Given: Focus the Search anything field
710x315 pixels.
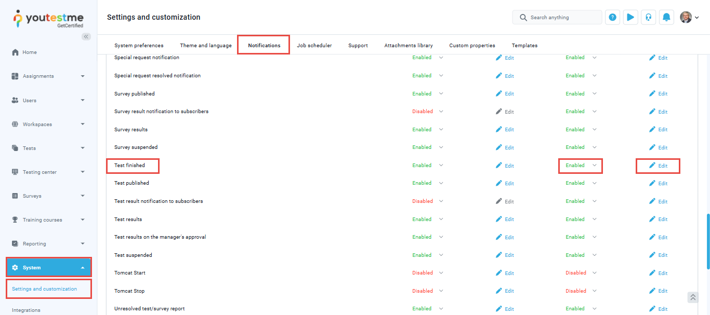Looking at the screenshot, I should [x=557, y=17].
